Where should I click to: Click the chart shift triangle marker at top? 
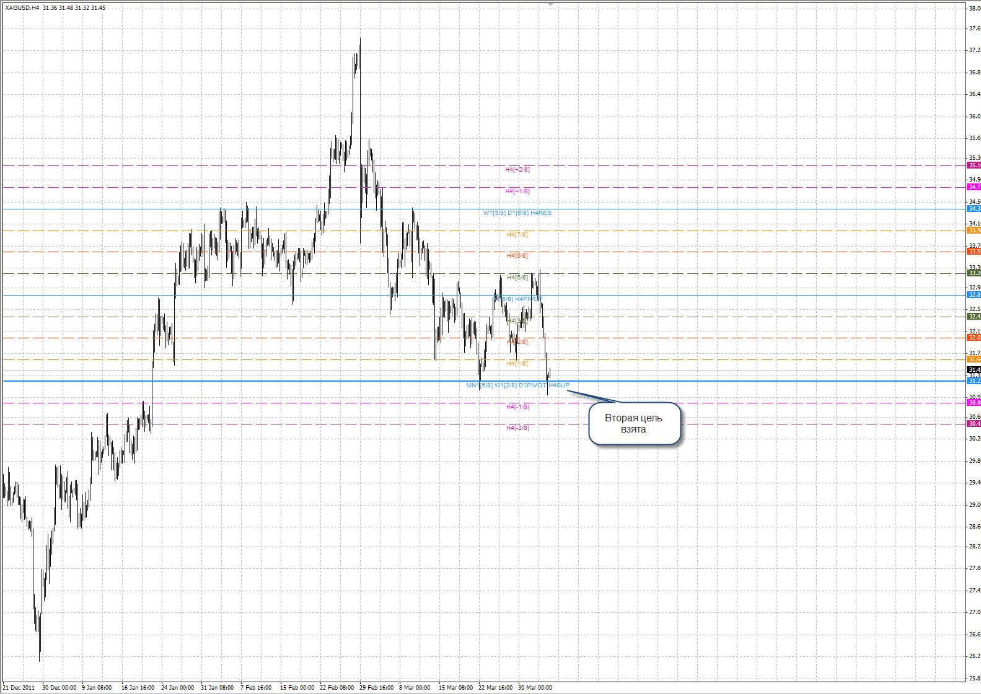coord(550,4)
